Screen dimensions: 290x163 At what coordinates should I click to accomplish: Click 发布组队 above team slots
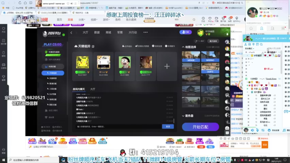[x=127, y=46]
